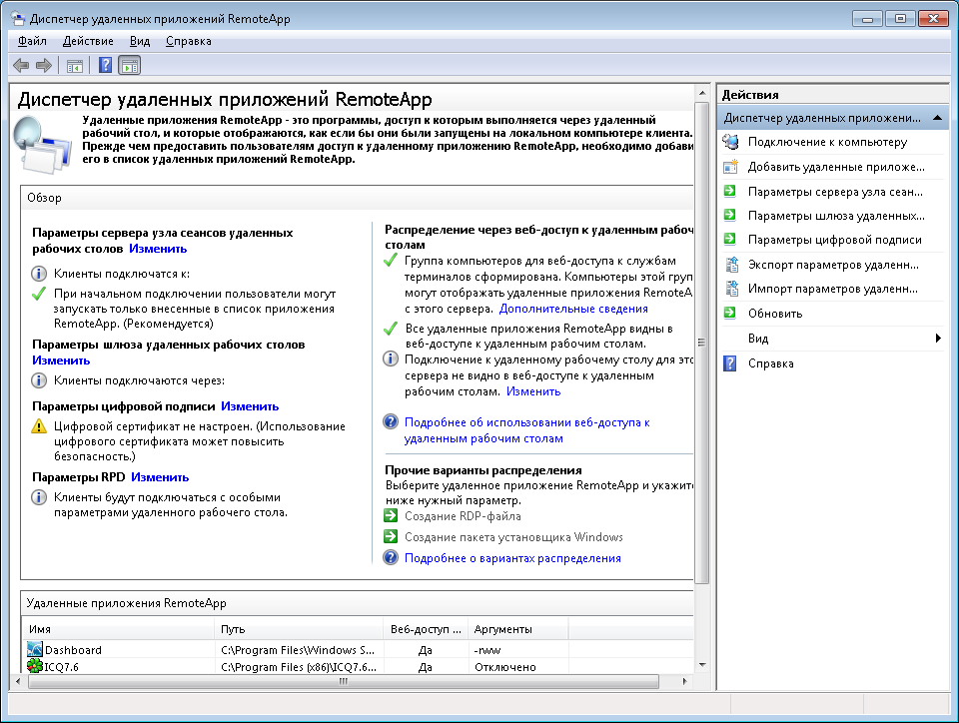Image resolution: width=959 pixels, height=723 pixels.
Task: Click the Dashboard application icon
Action: pyautogui.click(x=35, y=649)
